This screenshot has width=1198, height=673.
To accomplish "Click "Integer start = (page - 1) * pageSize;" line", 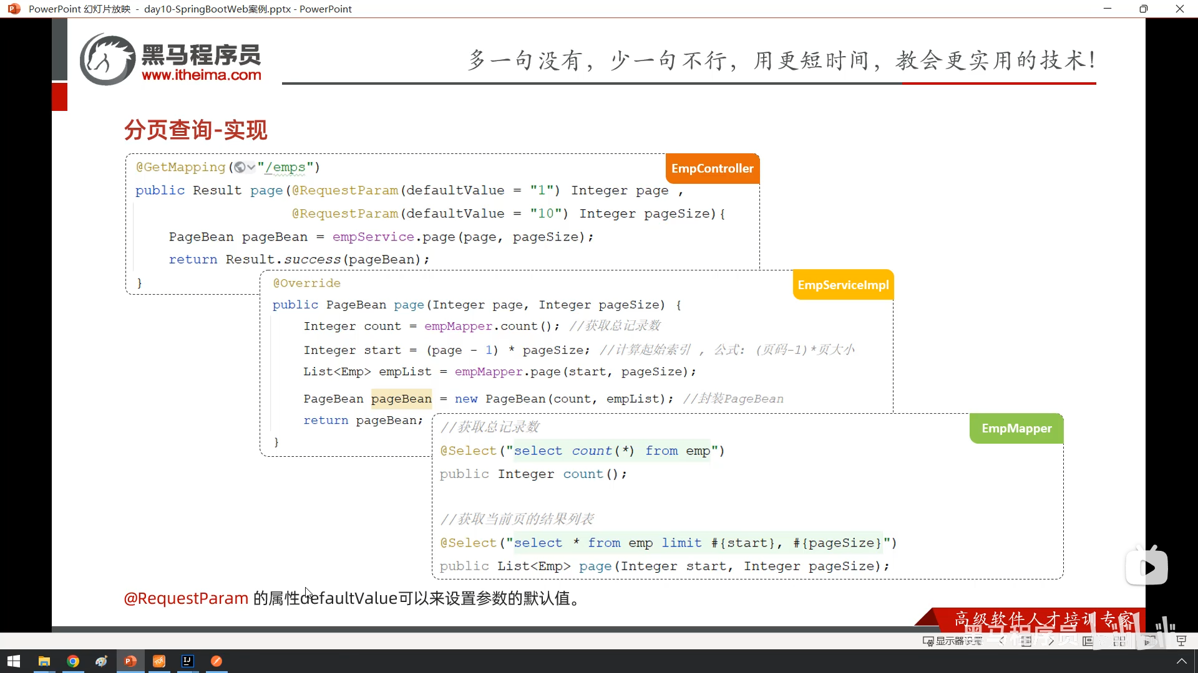I will tap(446, 350).
